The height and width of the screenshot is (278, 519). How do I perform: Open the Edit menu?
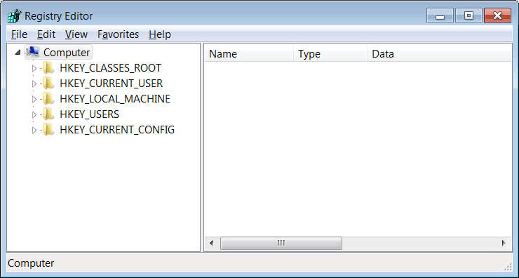click(46, 34)
